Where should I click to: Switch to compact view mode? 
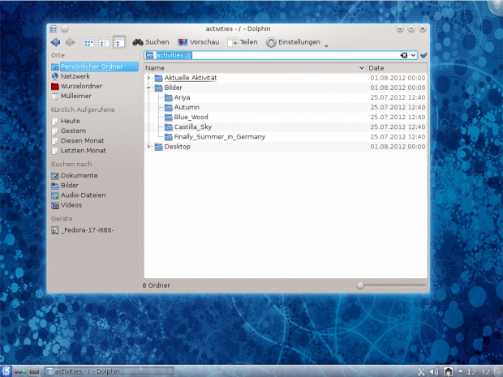[104, 42]
